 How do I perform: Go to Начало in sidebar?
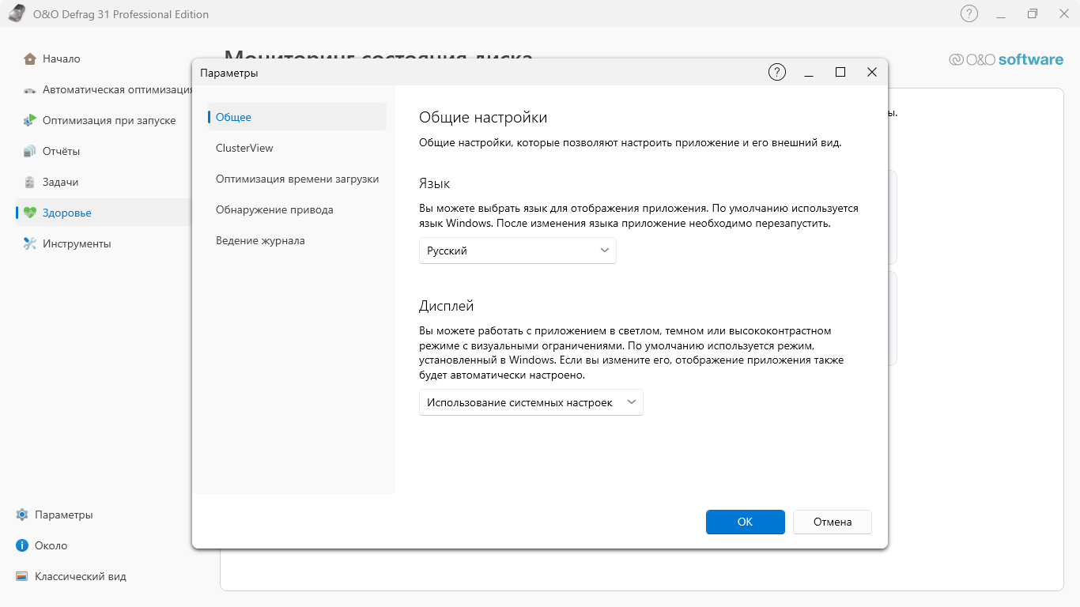[104, 58]
